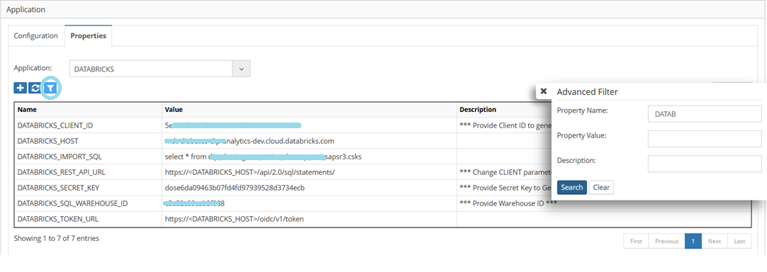Sort by the Description column header

click(478, 110)
